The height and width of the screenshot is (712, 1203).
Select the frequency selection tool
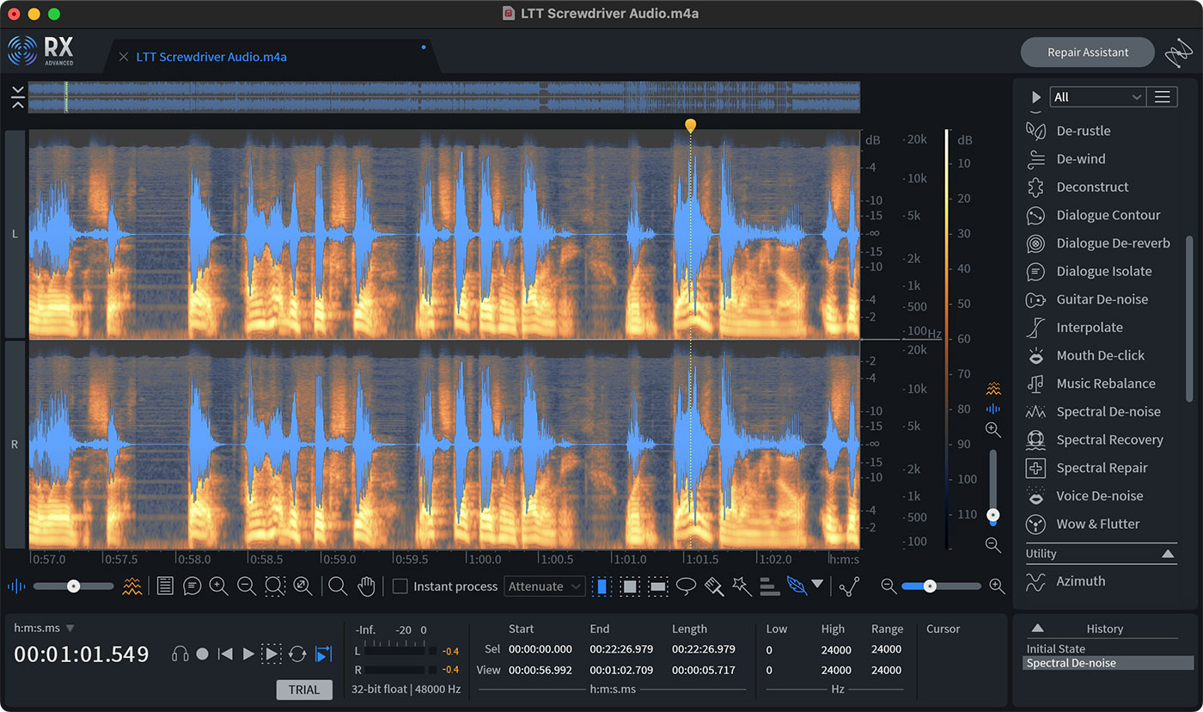click(657, 586)
